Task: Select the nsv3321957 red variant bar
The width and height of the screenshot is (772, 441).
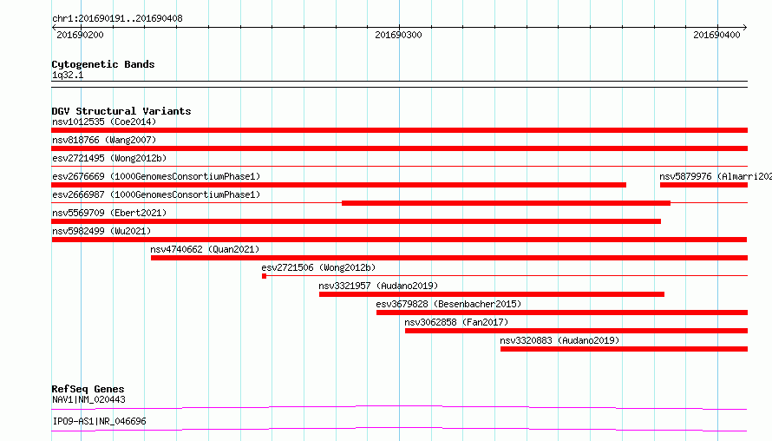Action: (x=492, y=294)
